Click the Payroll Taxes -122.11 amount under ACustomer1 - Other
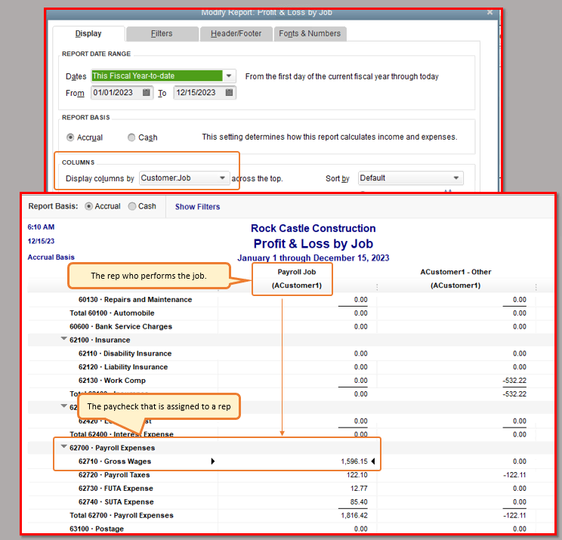 [x=514, y=475]
